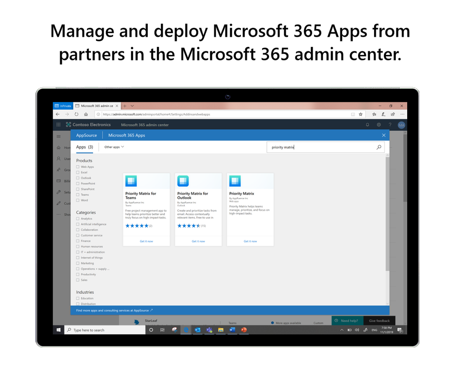
Task: Open Edge browser on taskbar
Action: coord(186,330)
